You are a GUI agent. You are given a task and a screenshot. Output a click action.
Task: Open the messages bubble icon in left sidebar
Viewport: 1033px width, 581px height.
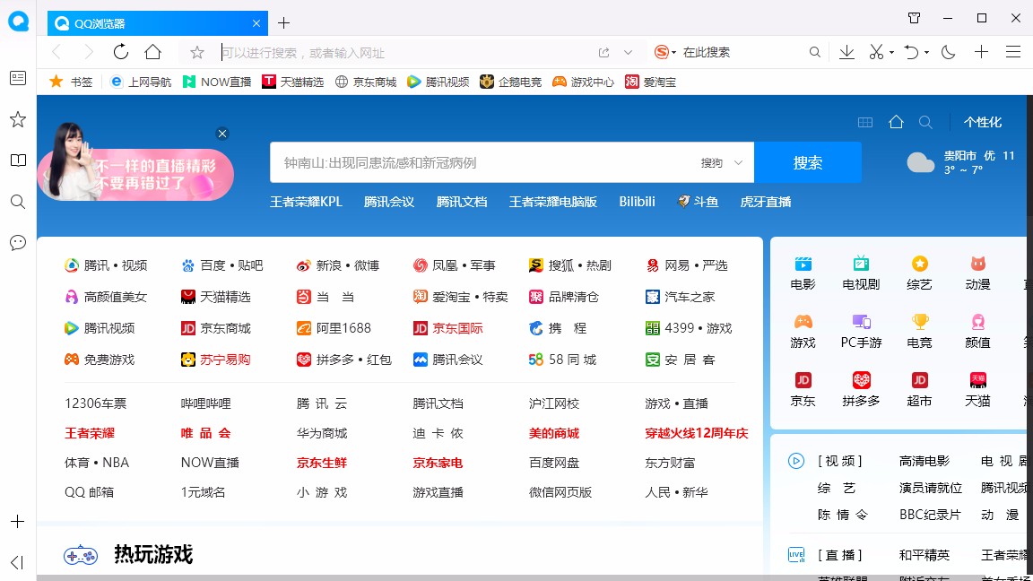pos(17,242)
